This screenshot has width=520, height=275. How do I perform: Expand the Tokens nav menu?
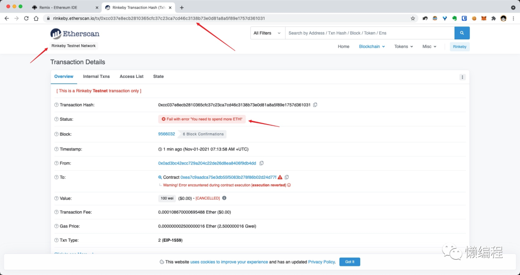click(403, 47)
